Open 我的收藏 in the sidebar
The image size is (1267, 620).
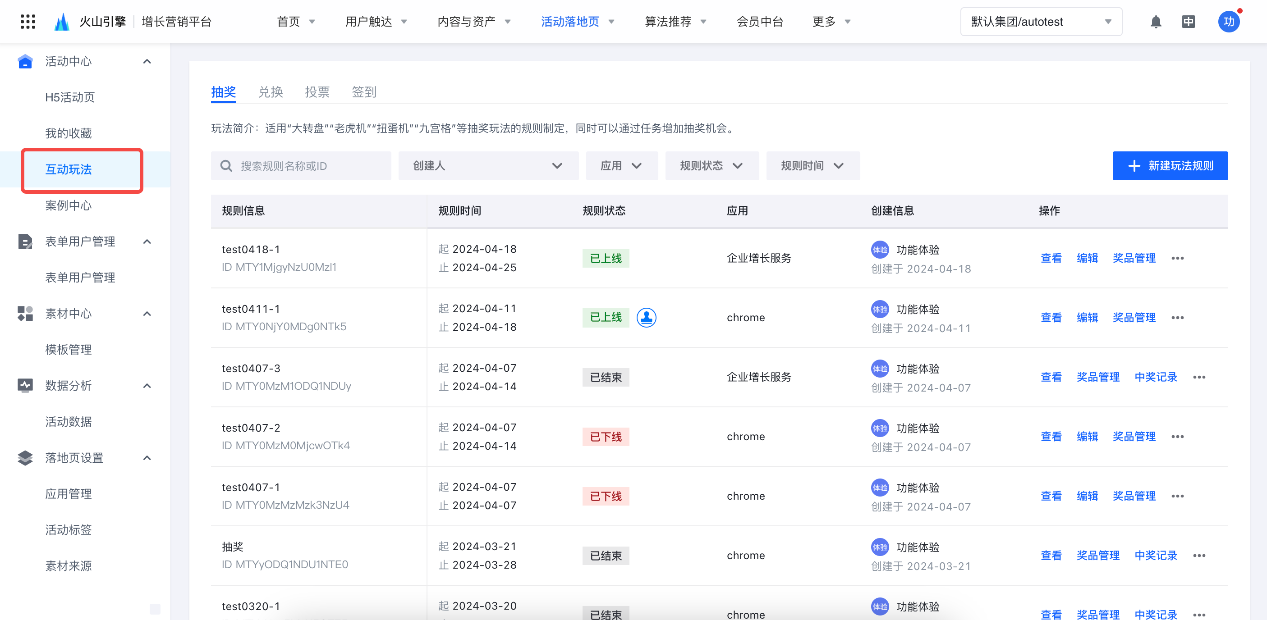[69, 133]
